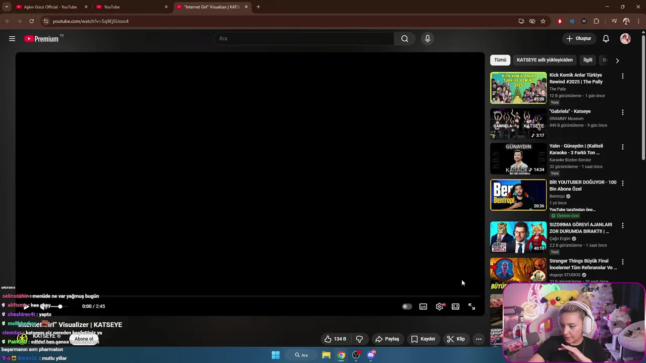Viewport: 646px width, 363px height.
Task: Click the page vertical scrollbar
Action: tap(643, 98)
